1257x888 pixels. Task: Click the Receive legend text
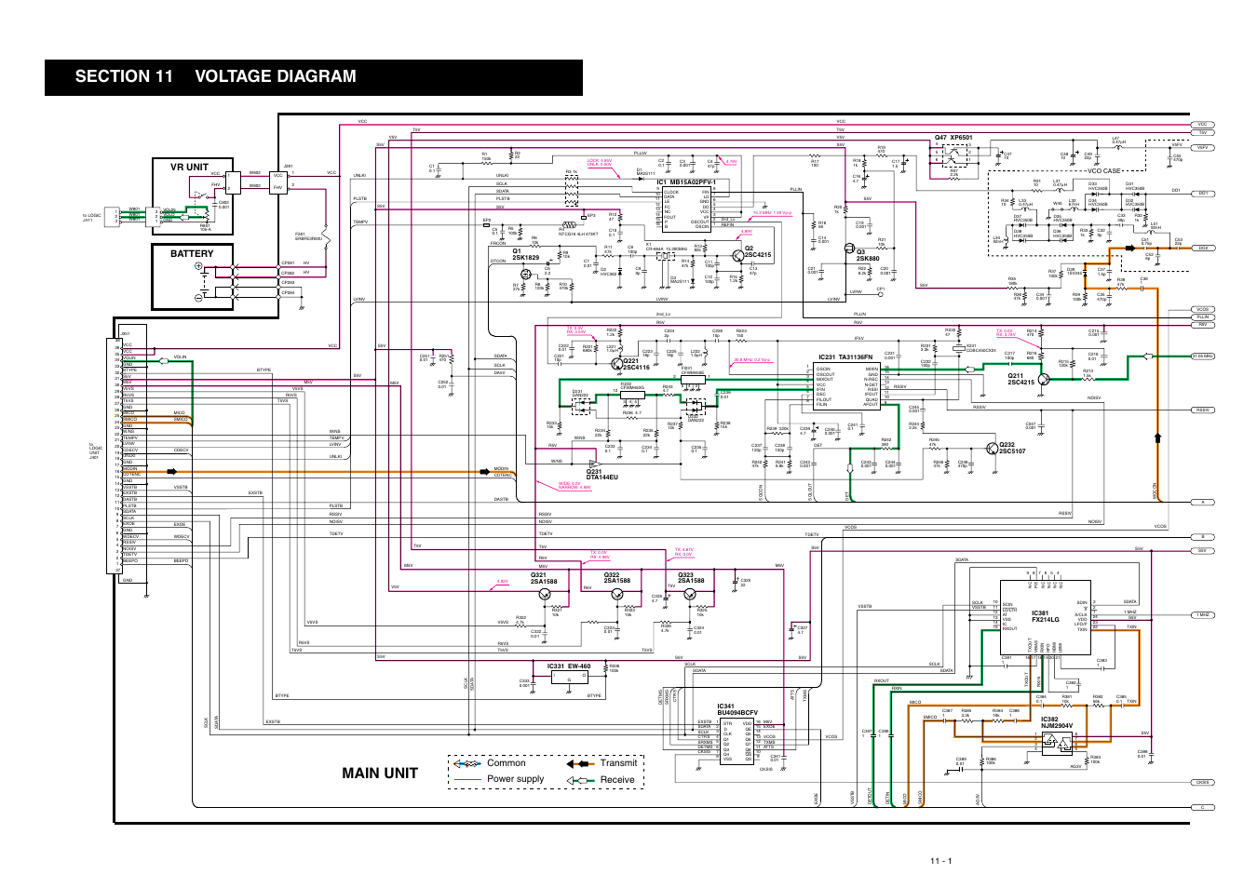click(617, 780)
